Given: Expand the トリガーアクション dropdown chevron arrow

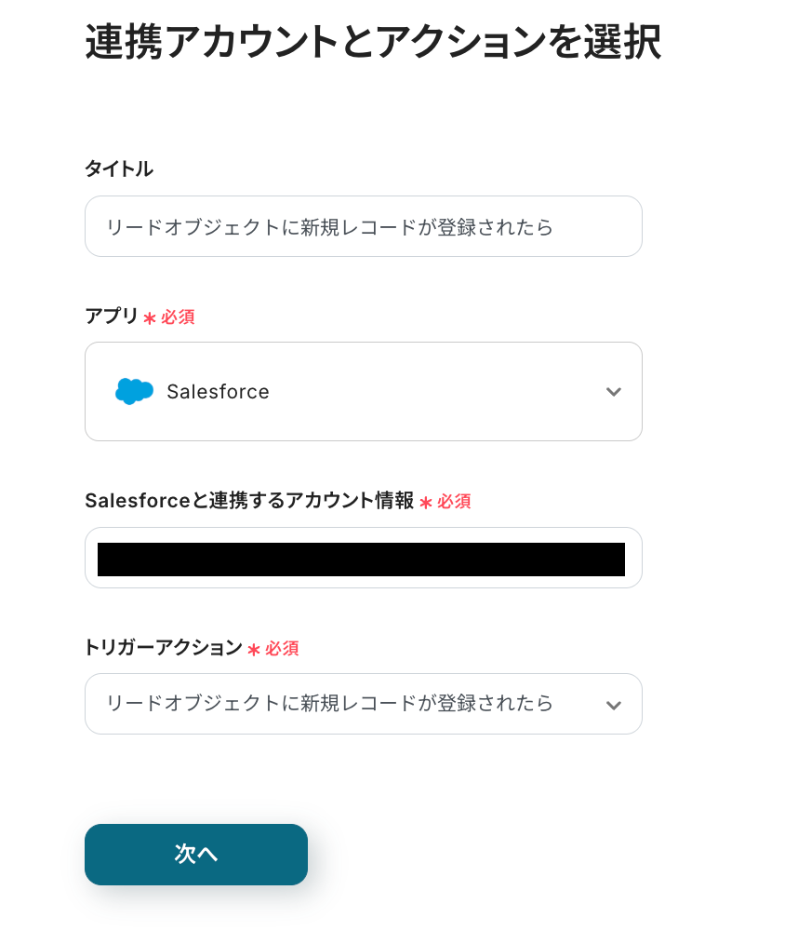Looking at the screenshot, I should tap(613, 705).
